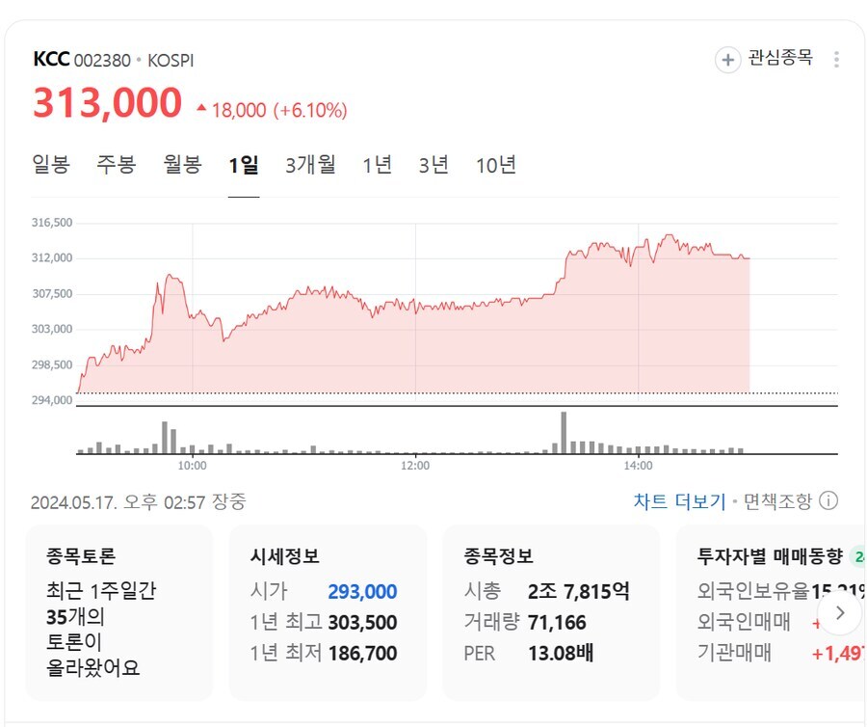Switch chart to 주봉 view

click(117, 164)
